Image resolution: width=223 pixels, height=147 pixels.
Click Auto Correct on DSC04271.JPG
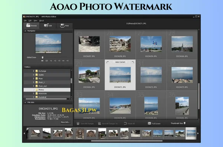tap(120, 62)
